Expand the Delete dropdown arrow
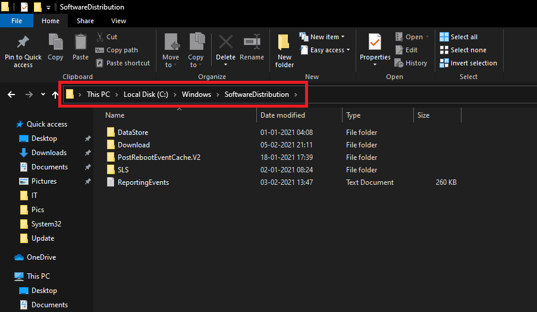Screen dimensions: 537x312 (226, 65)
